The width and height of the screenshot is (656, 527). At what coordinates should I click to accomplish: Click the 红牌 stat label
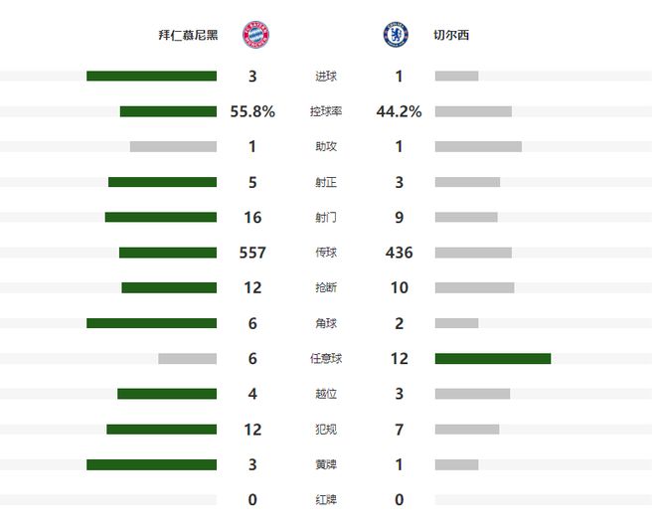coord(326,500)
